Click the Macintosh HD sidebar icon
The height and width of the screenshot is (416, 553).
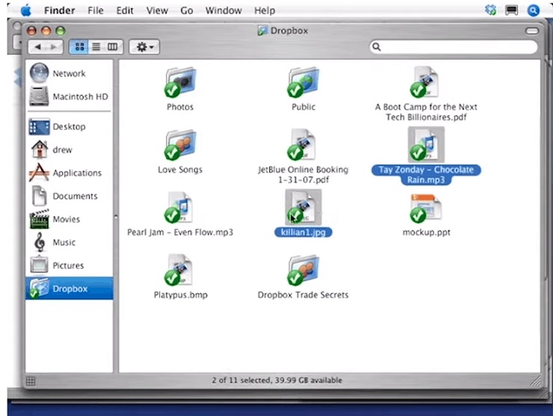click(x=39, y=96)
